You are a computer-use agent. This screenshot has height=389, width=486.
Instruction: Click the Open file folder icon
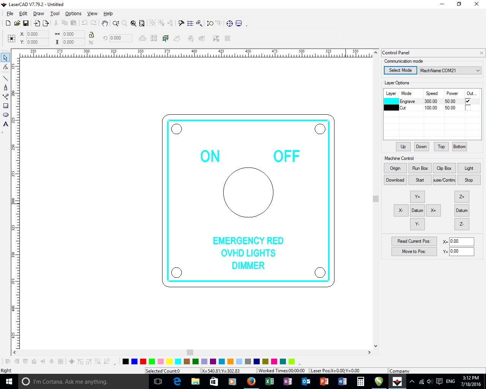click(x=17, y=24)
